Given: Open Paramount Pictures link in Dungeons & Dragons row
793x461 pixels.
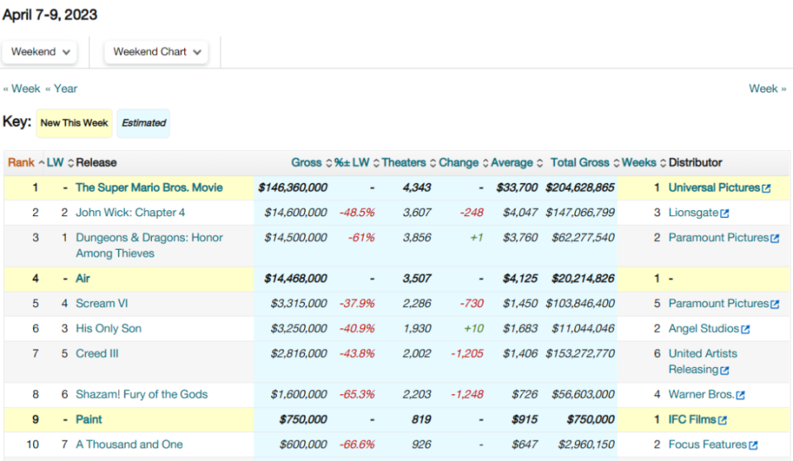Looking at the screenshot, I should coord(719,238).
